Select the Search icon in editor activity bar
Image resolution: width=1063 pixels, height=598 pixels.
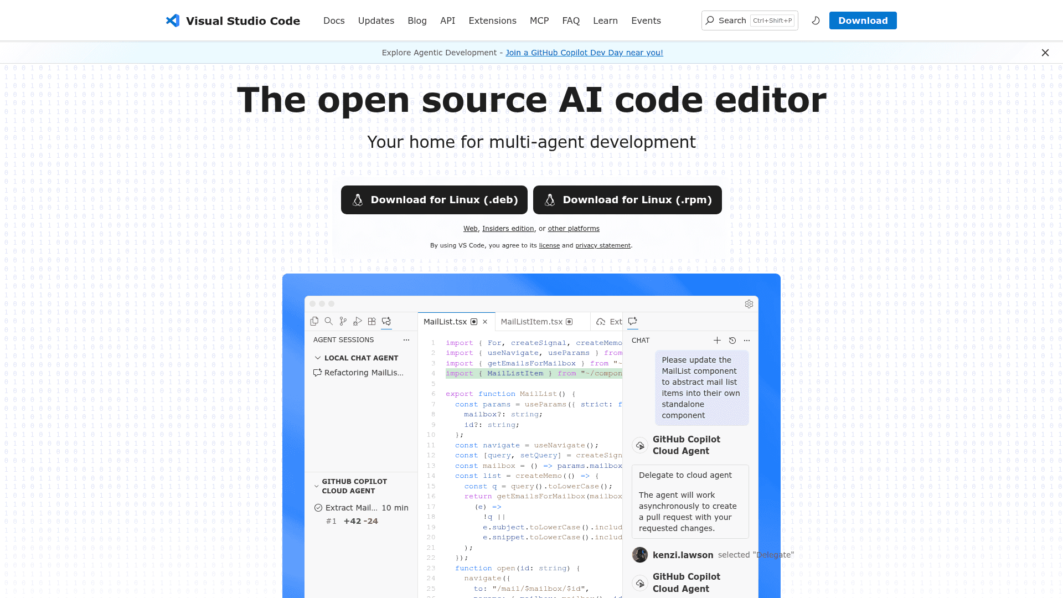pos(329,321)
